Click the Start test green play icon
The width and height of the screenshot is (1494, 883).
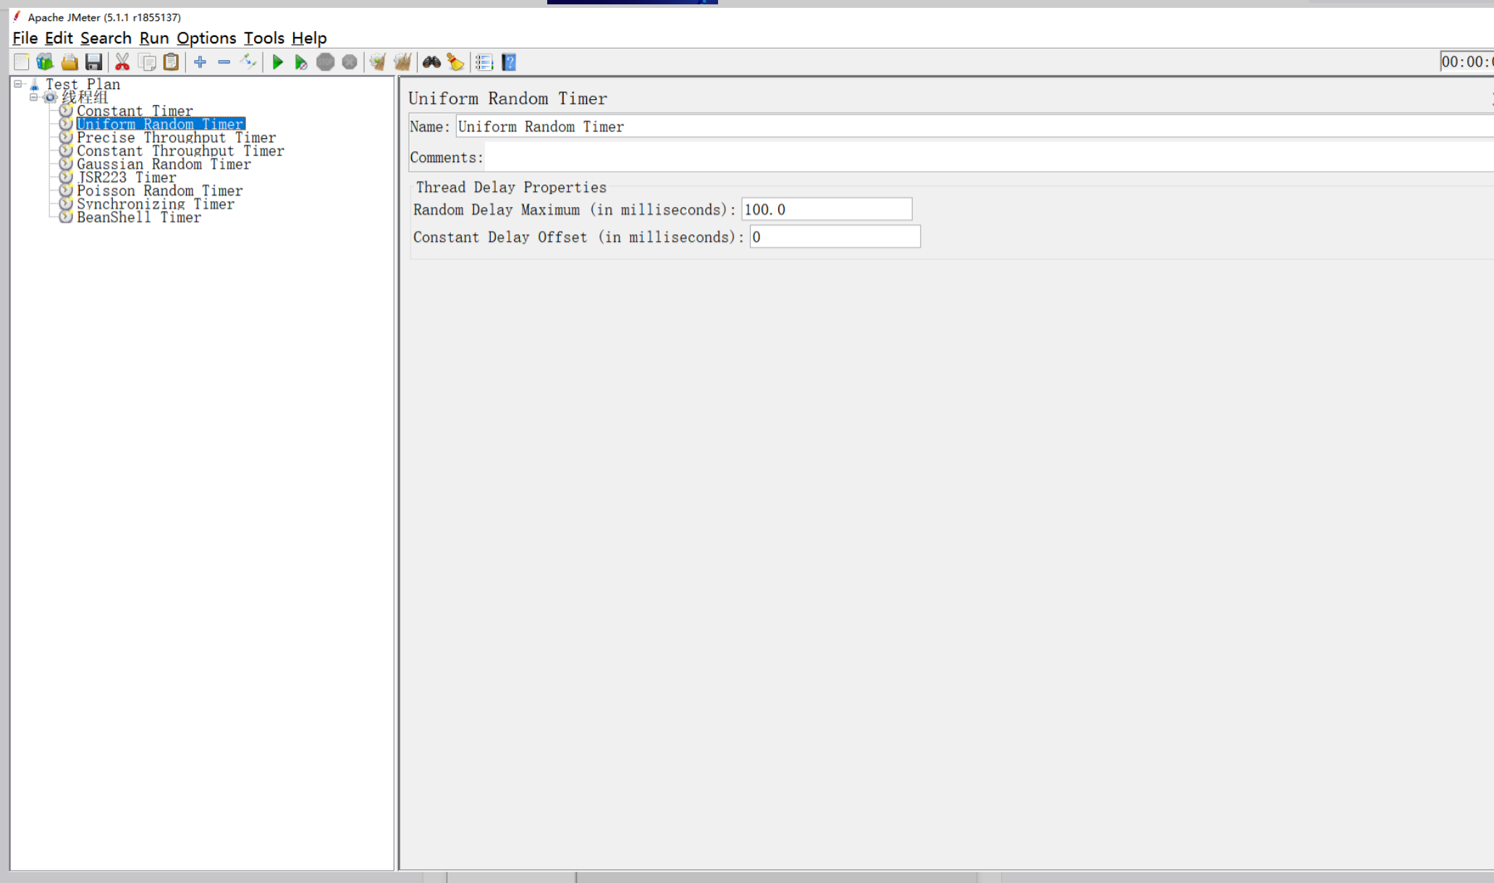pyautogui.click(x=277, y=62)
